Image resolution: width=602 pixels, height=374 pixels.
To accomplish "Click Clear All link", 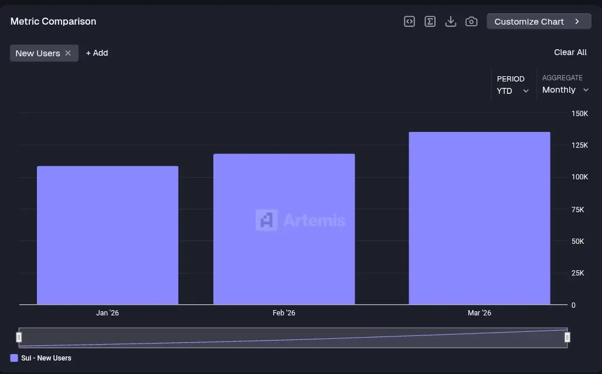I will (570, 52).
